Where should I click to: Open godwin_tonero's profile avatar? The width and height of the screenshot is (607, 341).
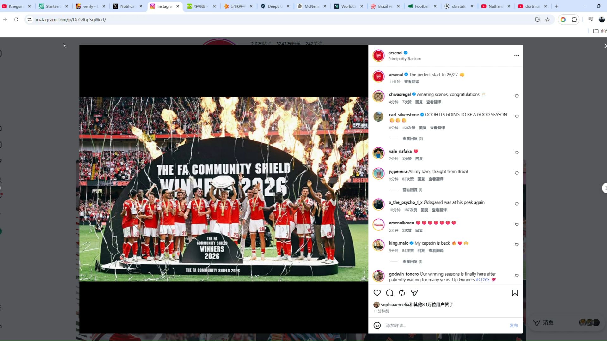(x=378, y=276)
